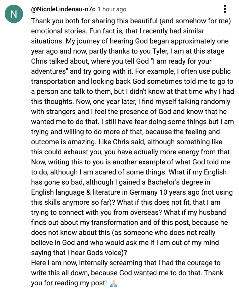Click the phrase 'Like Chris said'
The image size is (239, 291).
[121, 142]
